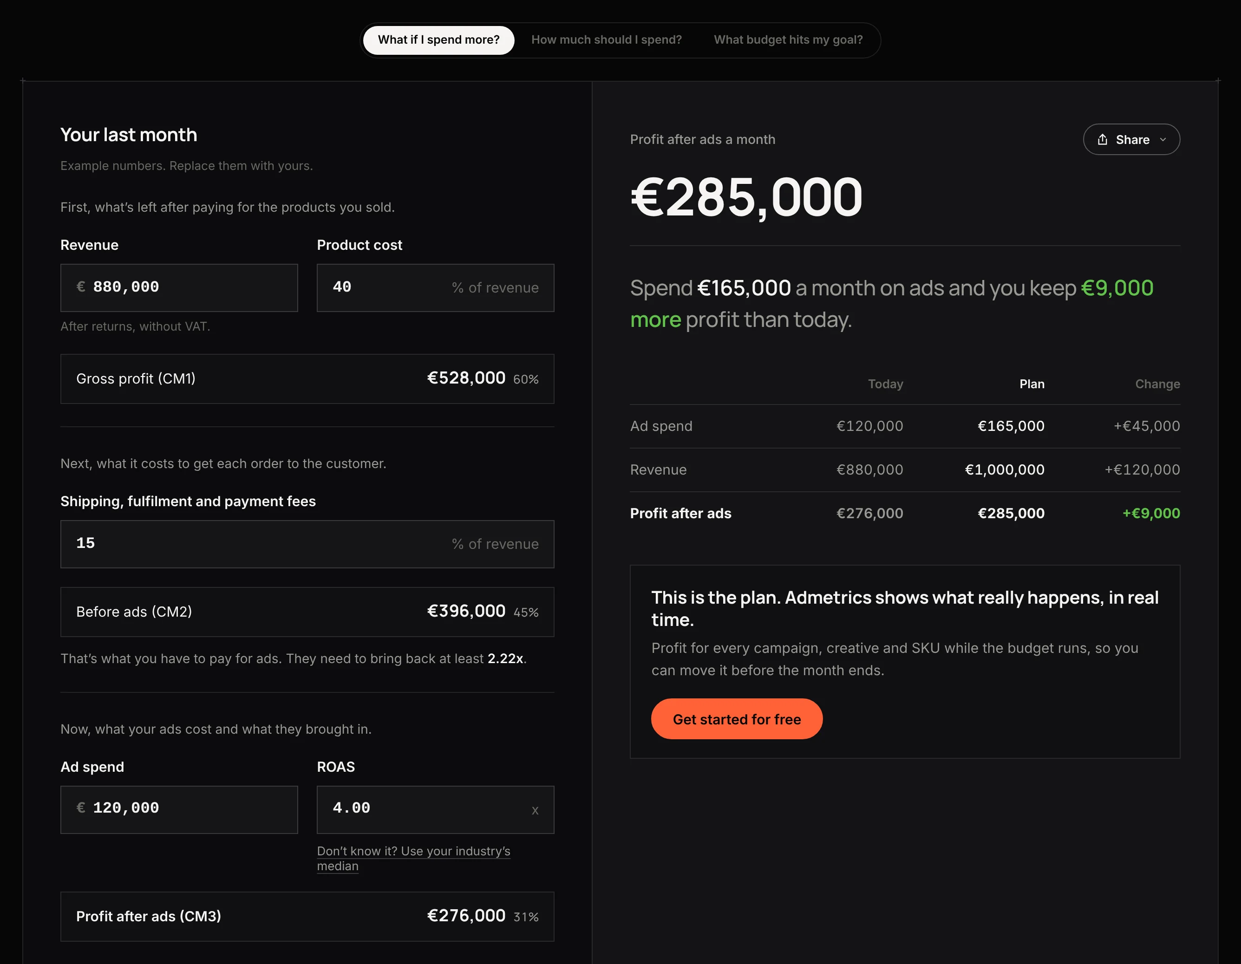The width and height of the screenshot is (1241, 964).
Task: Focus the Revenue input showing 880,000
Action: click(179, 287)
